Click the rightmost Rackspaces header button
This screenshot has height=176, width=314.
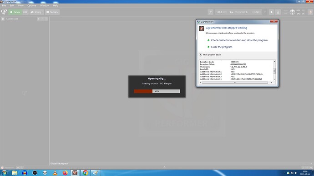click(x=46, y=19)
